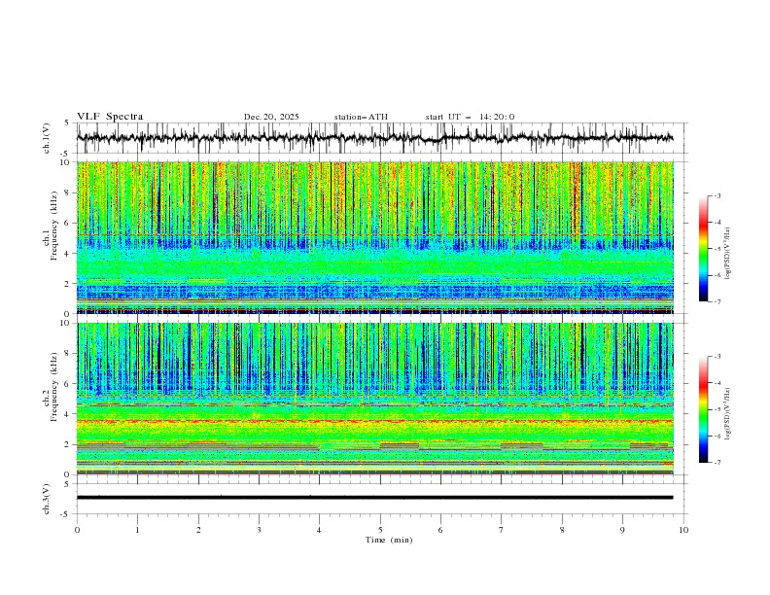Viewport: 770px width, 595px height.
Task: Click the -7 label on the lower color bar
Action: tap(717, 463)
